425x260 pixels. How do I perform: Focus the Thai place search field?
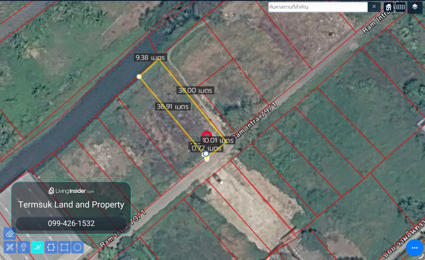[x=318, y=7]
